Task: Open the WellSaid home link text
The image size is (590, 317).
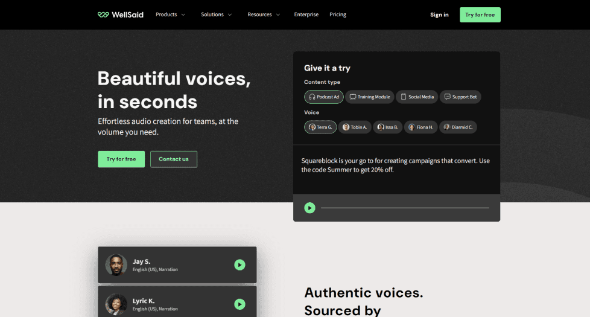Action: coord(127,14)
